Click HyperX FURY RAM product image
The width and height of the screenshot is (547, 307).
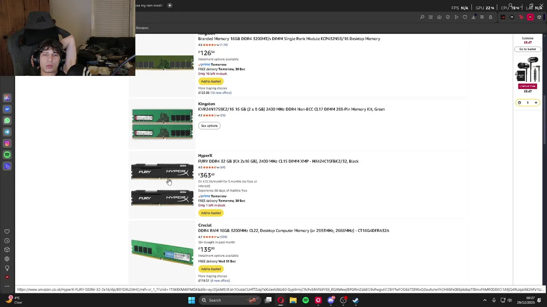[162, 184]
